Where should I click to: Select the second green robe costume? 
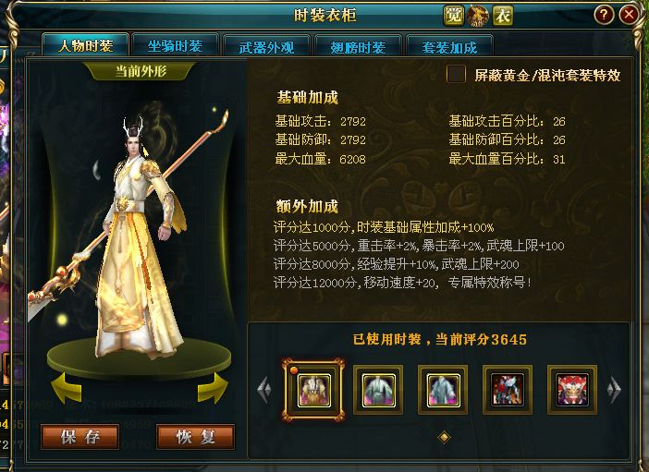378,390
